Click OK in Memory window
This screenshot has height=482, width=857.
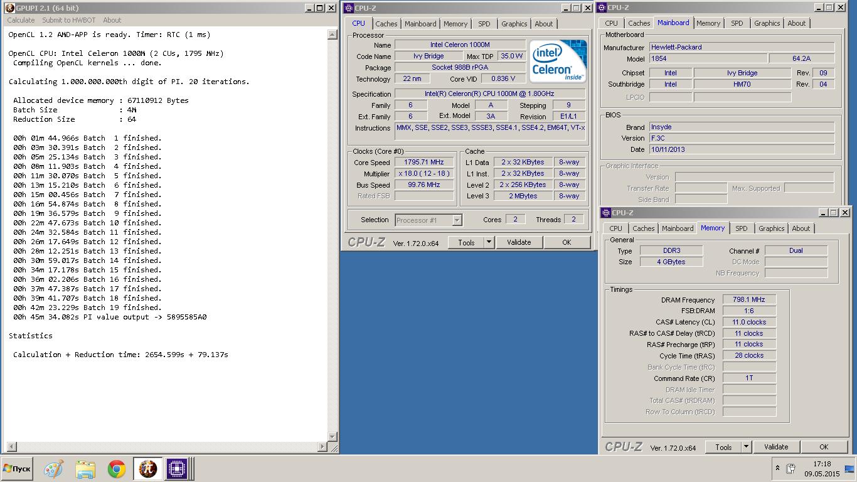tap(824, 447)
